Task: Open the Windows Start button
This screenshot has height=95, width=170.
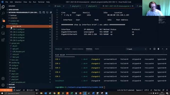Action: point(2,93)
